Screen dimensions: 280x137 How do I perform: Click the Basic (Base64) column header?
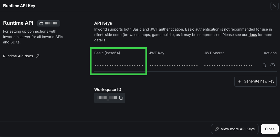pyautogui.click(x=107, y=53)
